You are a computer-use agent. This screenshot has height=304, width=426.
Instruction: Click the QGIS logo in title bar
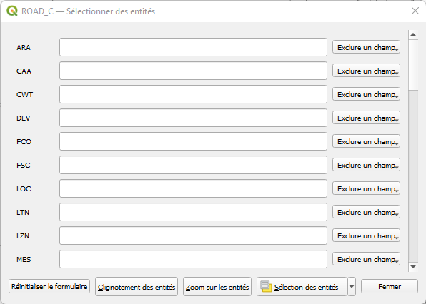pyautogui.click(x=12, y=11)
